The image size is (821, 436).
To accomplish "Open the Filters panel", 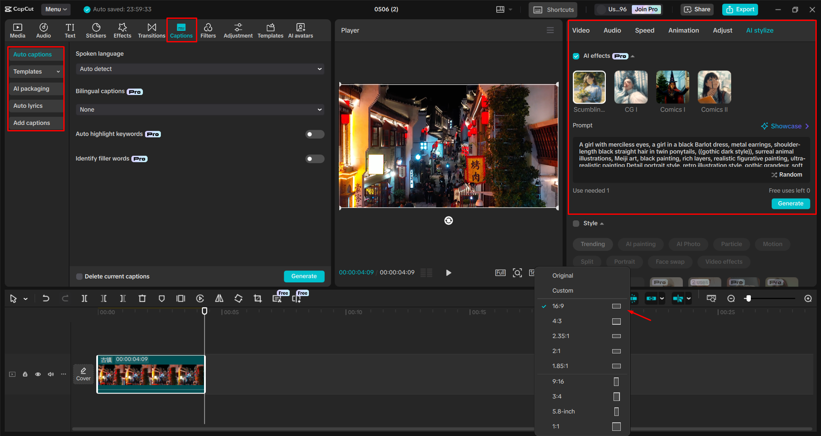I will coord(208,30).
